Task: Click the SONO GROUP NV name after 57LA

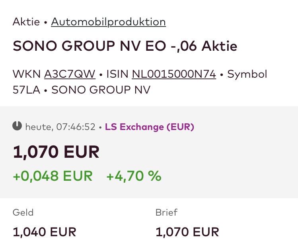Action: [x=101, y=90]
